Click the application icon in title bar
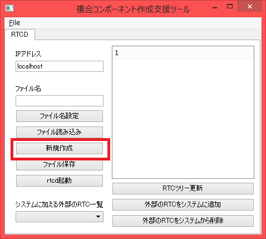This screenshot has height=239, width=266. pos(9,8)
